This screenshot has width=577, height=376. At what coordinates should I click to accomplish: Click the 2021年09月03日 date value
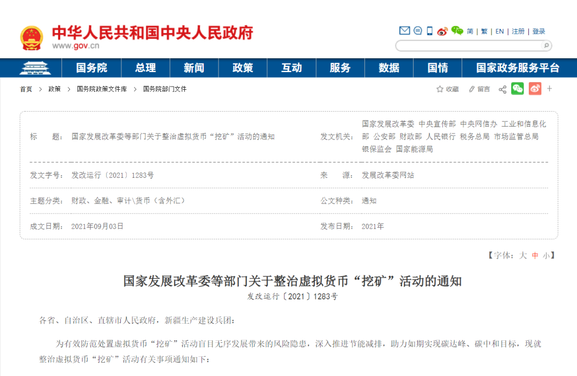point(97,226)
